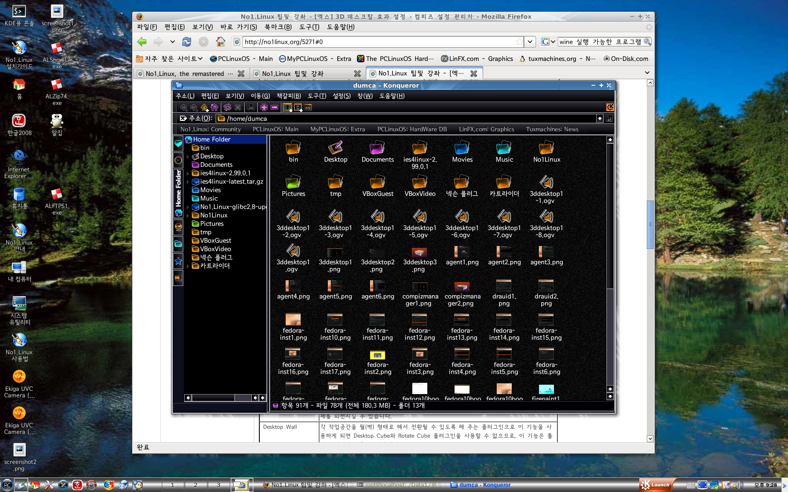The width and height of the screenshot is (788, 492).
Task: Clear the Konqueror location bar with arrow icon
Action: pos(183,119)
